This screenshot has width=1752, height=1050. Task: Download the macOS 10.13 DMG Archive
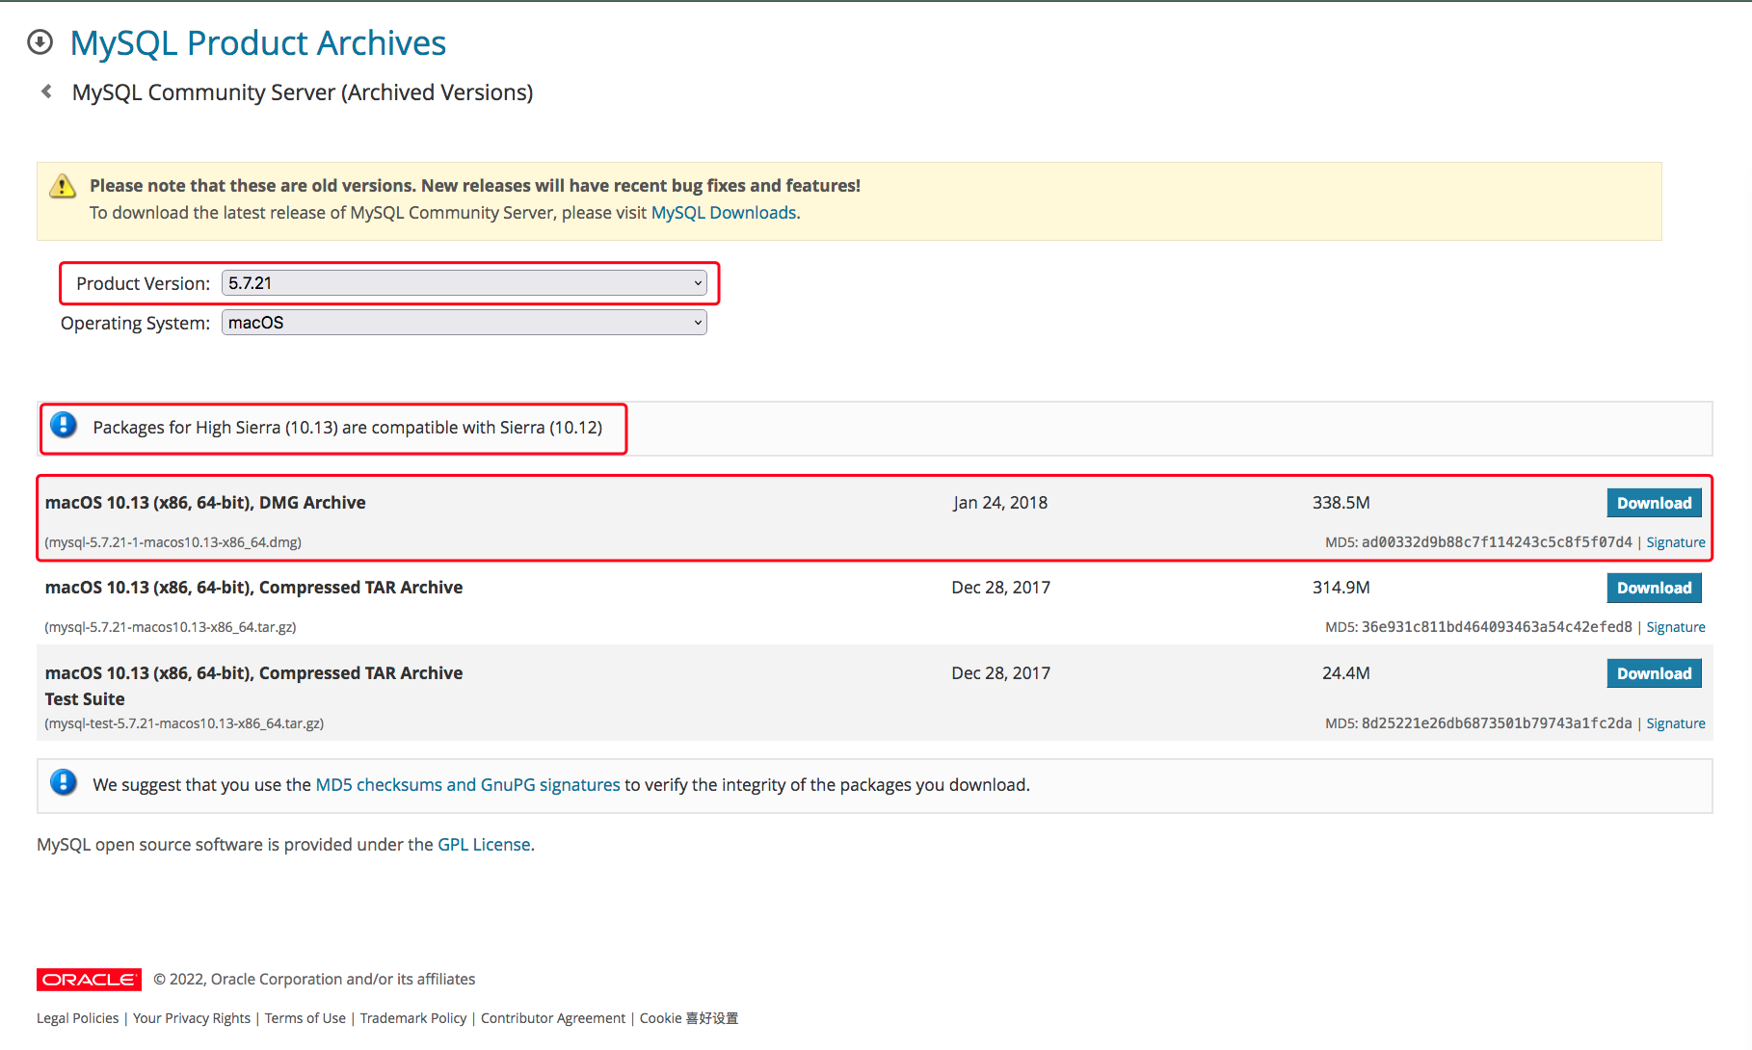coord(1654,503)
